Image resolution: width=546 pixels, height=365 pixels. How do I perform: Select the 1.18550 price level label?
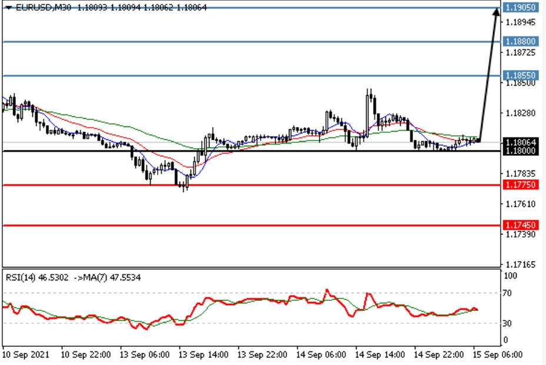[521, 75]
